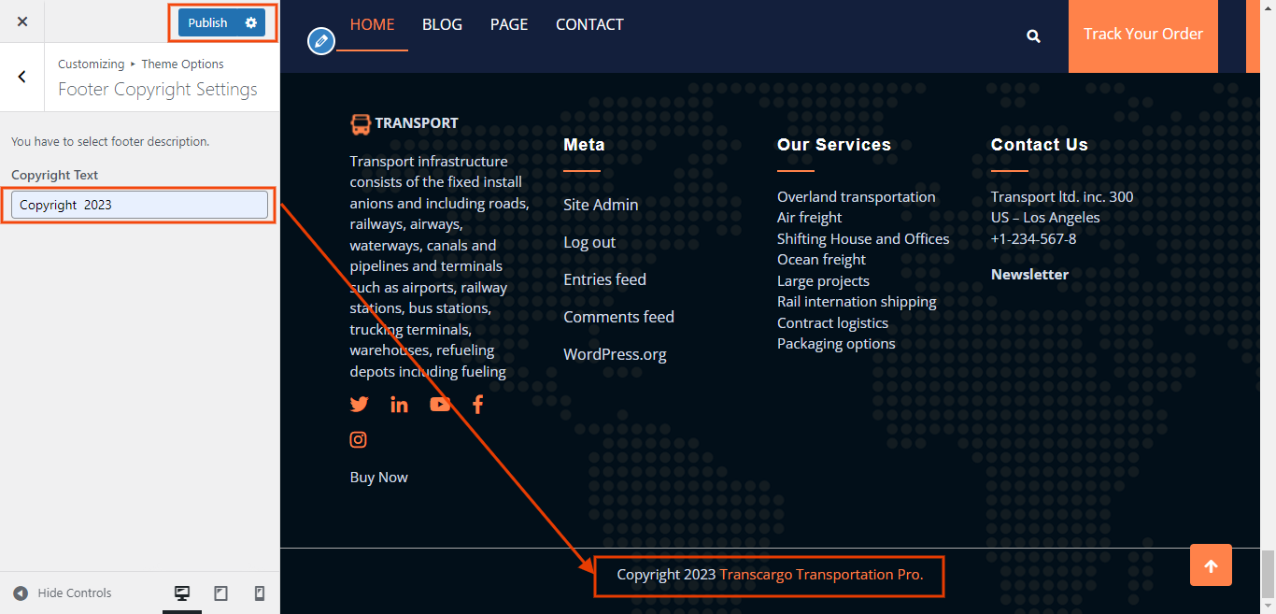Close the Customizer with the X icon

(x=22, y=21)
